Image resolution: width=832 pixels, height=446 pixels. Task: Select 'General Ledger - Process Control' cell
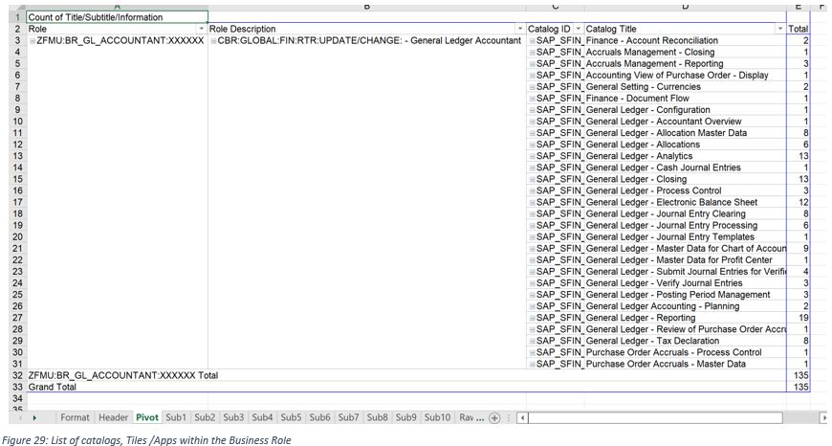(x=685, y=190)
